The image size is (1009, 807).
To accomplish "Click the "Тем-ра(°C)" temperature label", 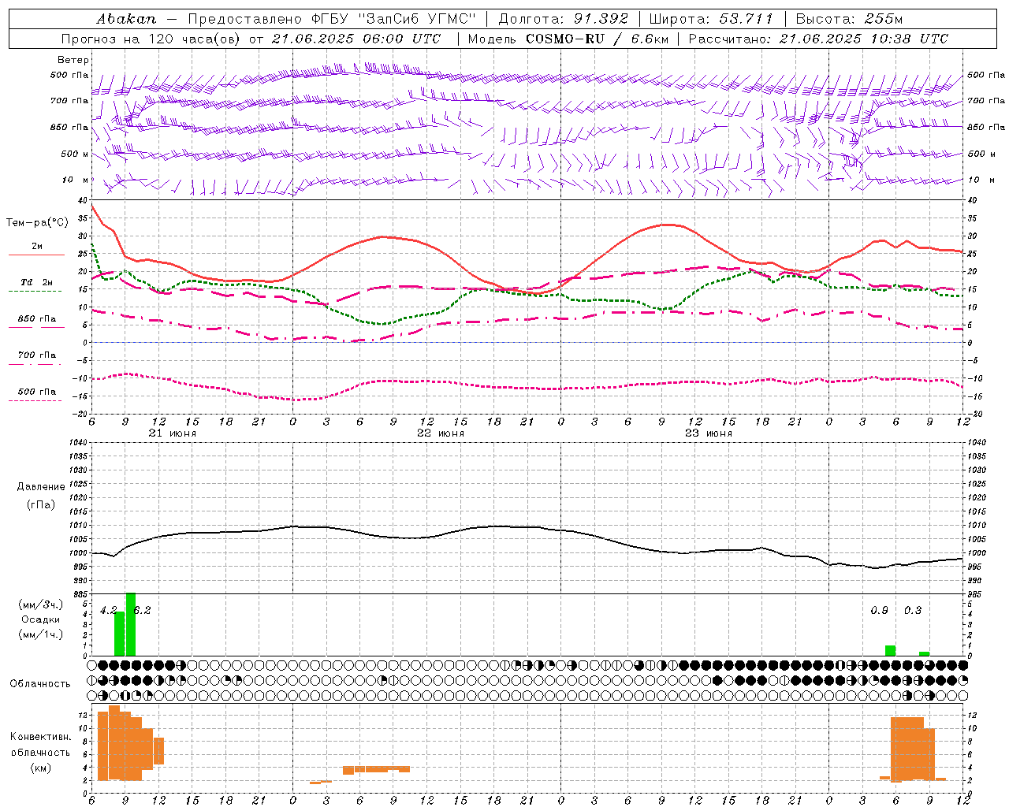I will pos(37,223).
